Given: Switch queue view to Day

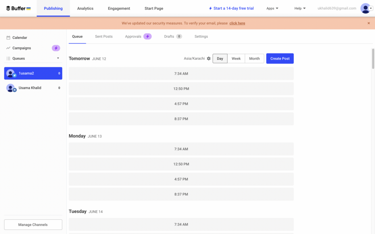Looking at the screenshot, I should pos(220,58).
